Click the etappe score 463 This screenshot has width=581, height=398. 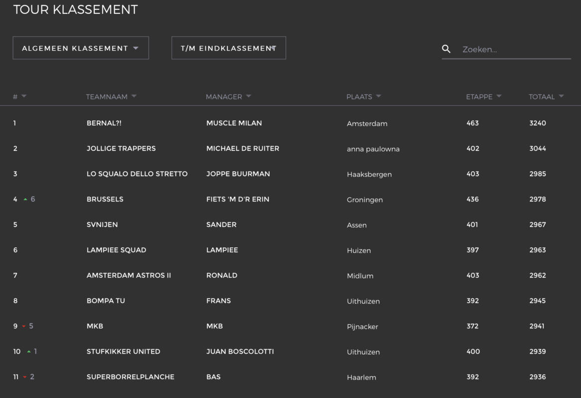(472, 123)
